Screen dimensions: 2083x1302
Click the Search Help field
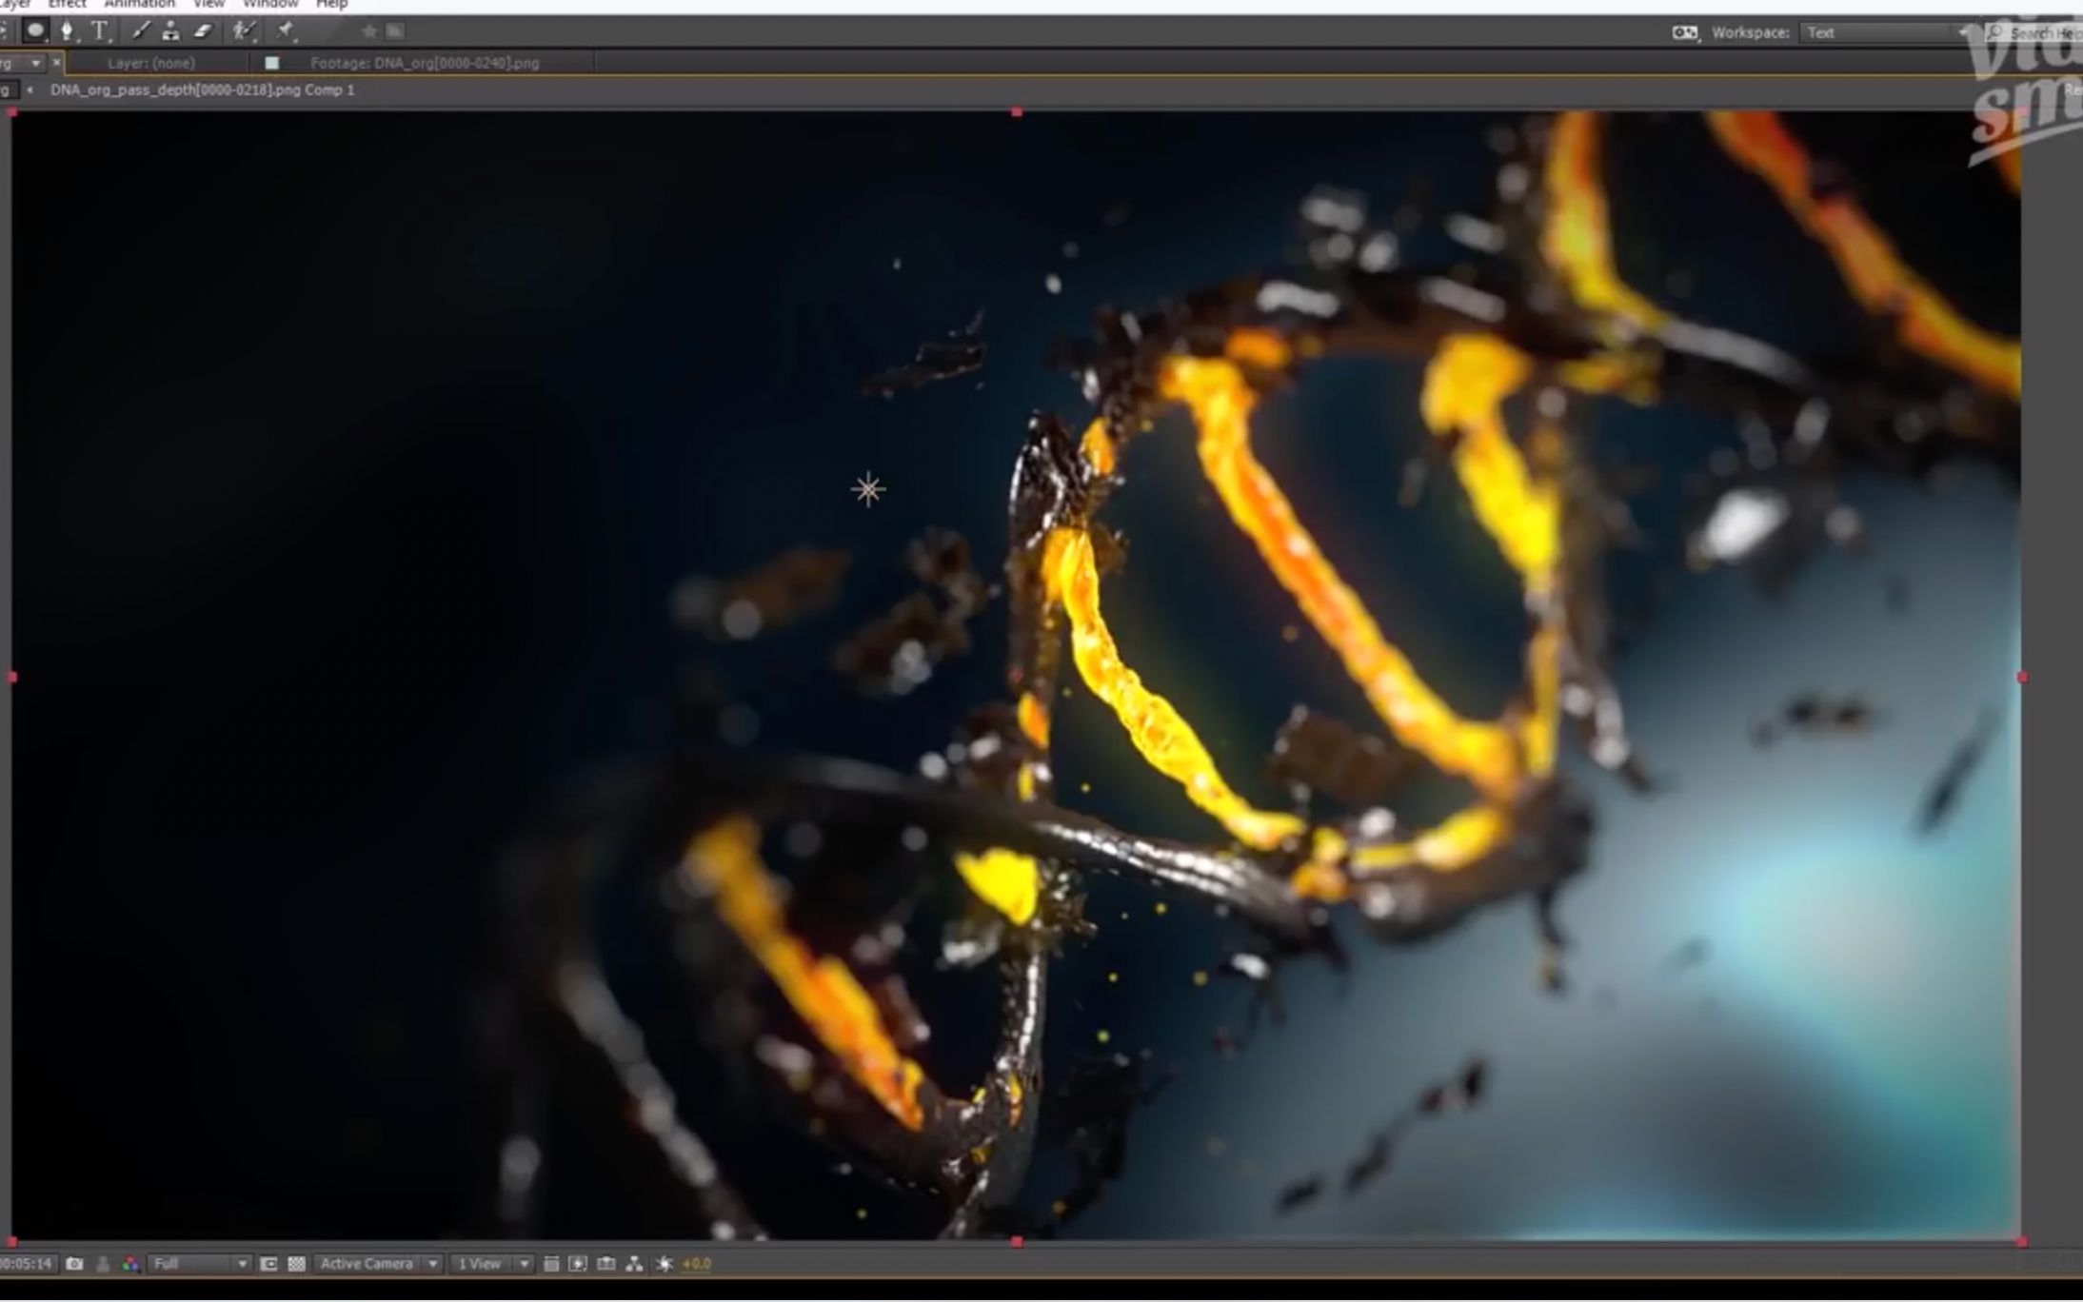pos(2037,31)
